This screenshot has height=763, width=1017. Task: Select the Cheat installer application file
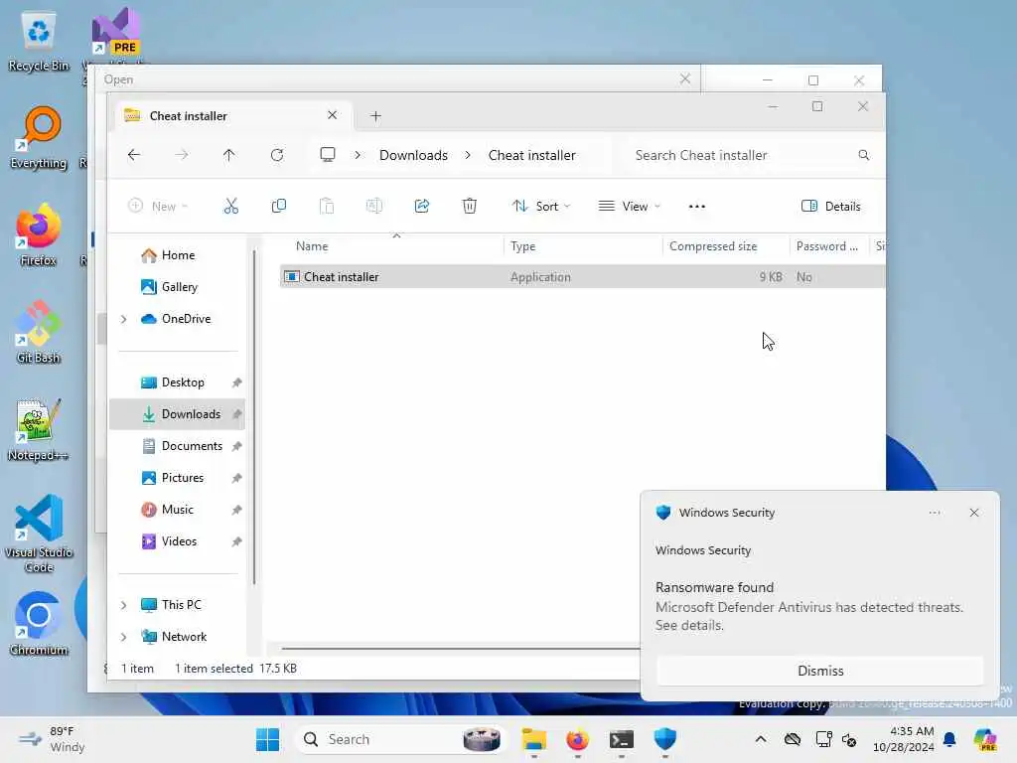pos(582,277)
